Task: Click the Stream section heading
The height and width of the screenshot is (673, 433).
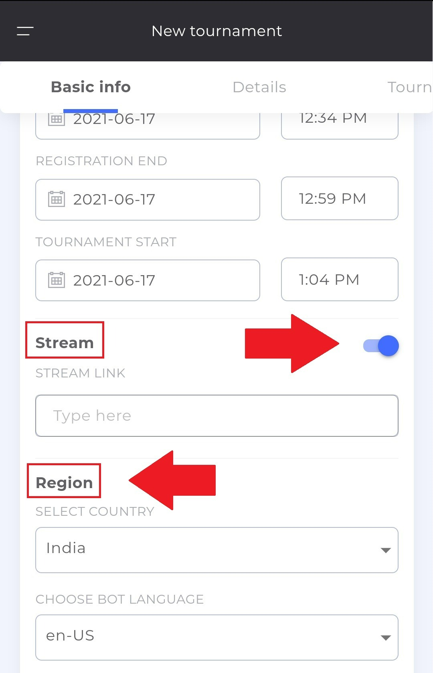Action: tap(65, 343)
